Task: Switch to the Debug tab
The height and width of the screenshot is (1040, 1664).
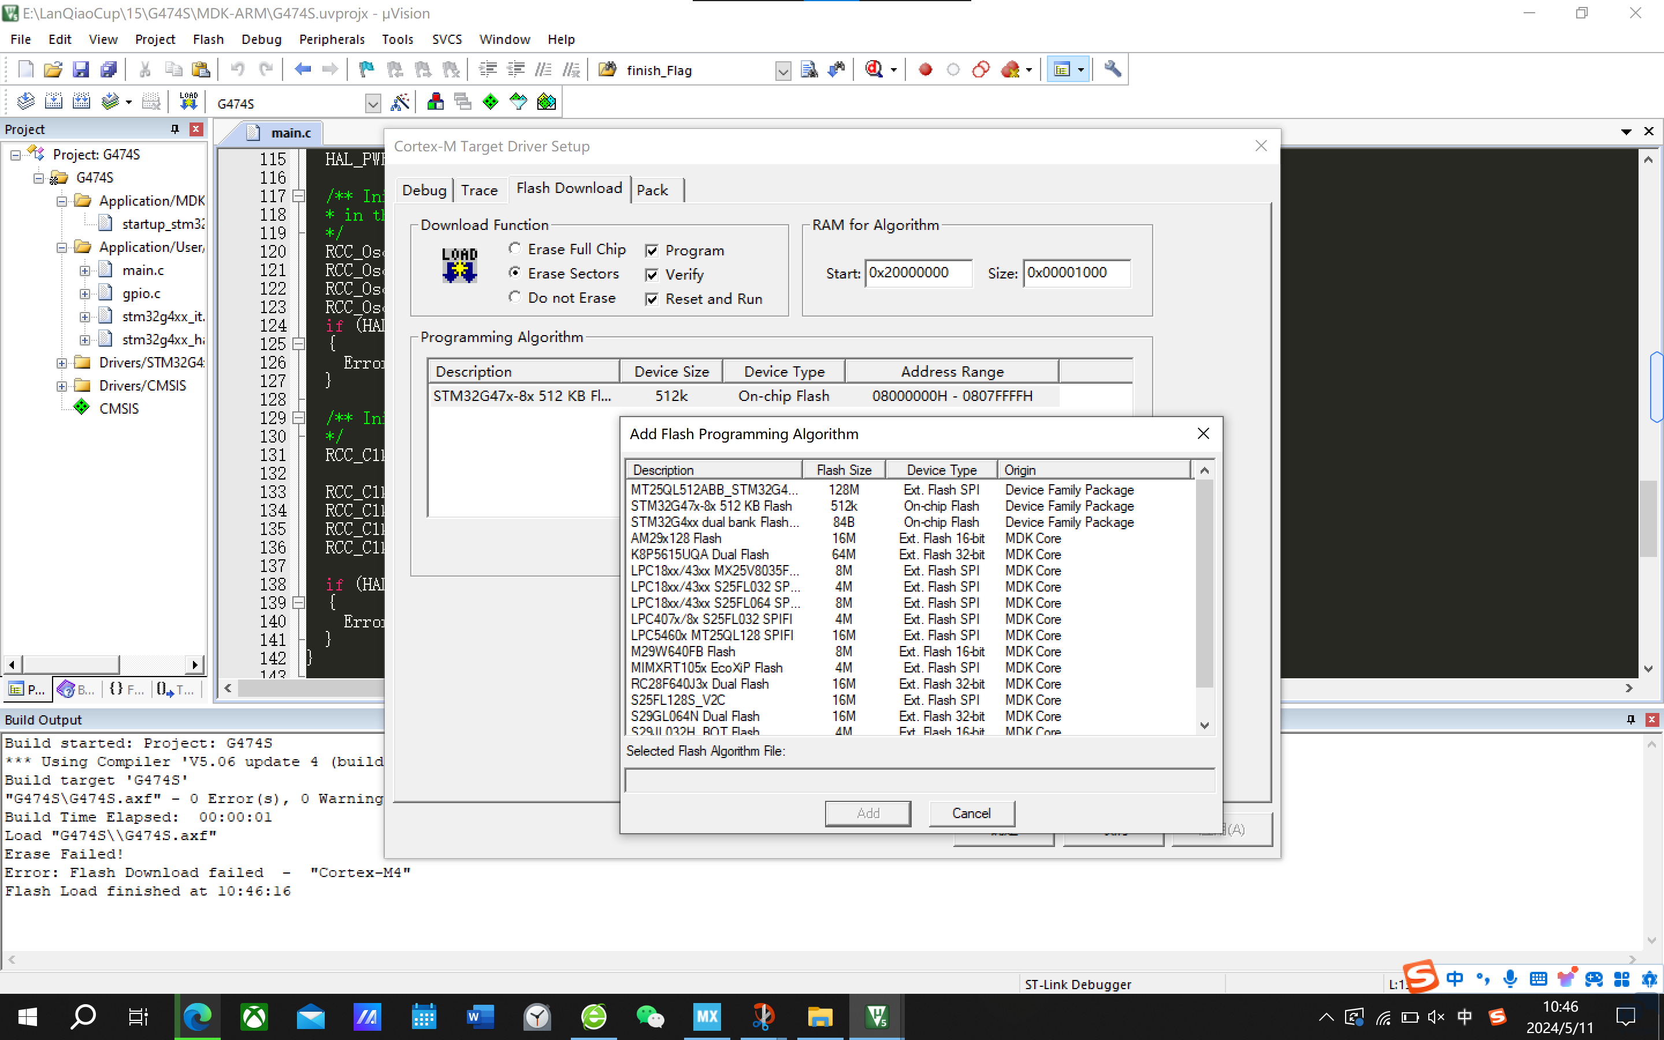Action: pyautogui.click(x=424, y=190)
